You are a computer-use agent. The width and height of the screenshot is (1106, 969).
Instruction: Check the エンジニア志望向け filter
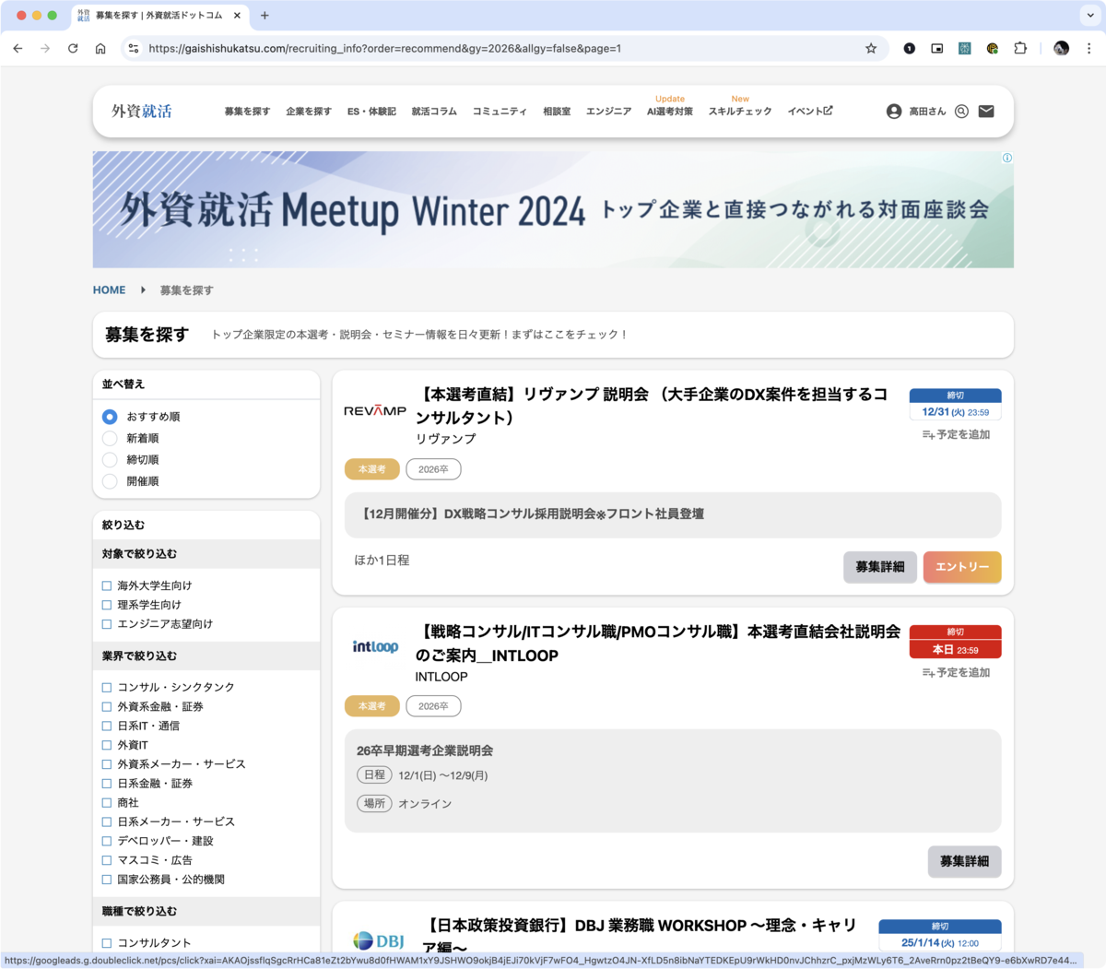click(x=107, y=624)
